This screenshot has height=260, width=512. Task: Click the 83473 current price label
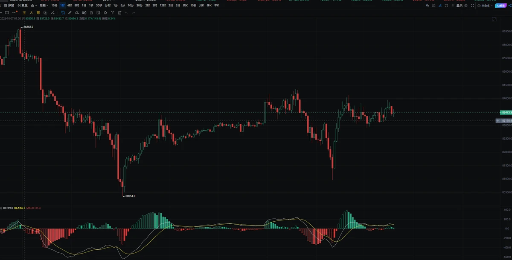(506, 112)
